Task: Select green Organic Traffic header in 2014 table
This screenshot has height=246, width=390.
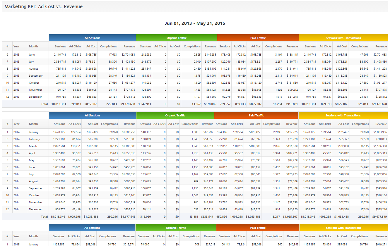Action: point(175,115)
